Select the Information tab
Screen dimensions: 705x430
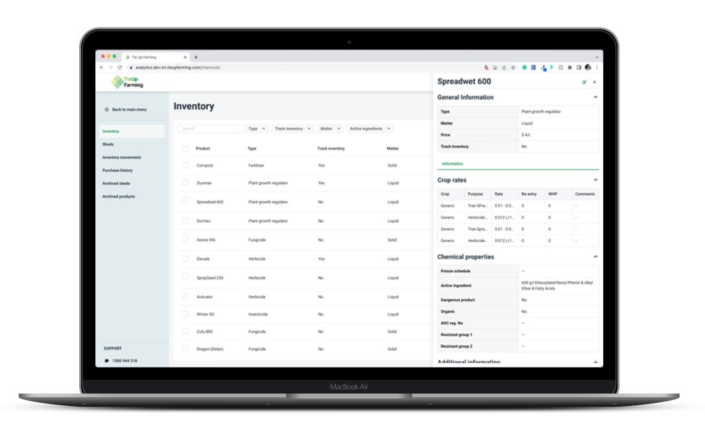[x=452, y=164]
